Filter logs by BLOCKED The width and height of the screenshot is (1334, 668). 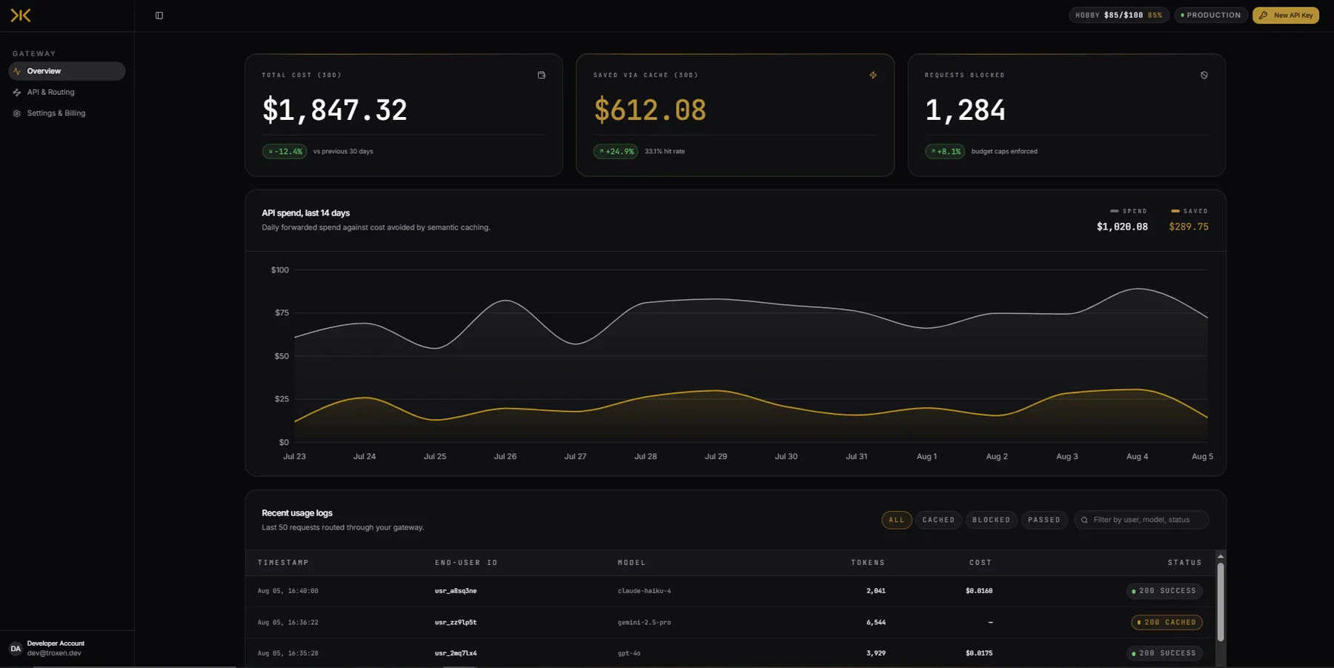[992, 520]
